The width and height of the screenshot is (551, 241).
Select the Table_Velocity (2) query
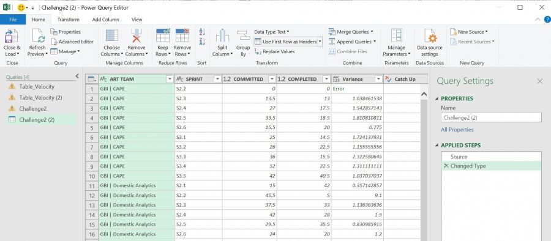[42, 97]
